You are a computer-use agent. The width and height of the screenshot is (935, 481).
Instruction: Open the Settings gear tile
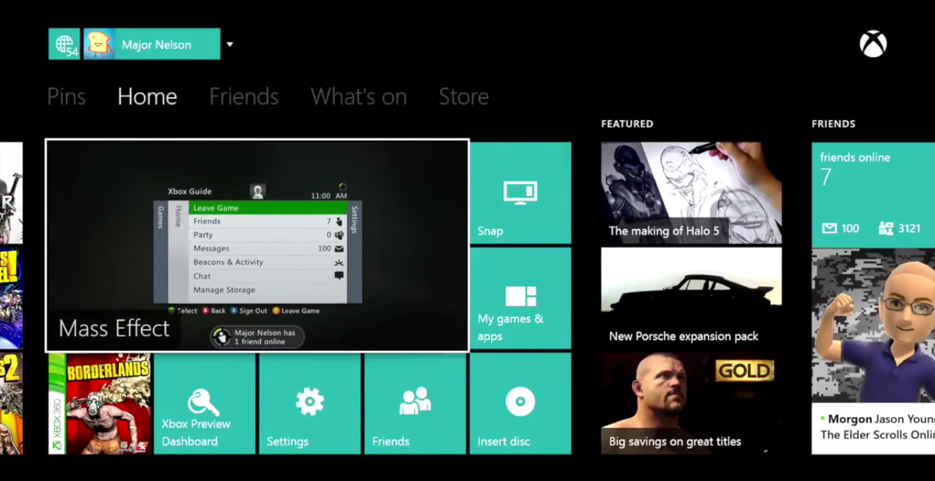(310, 403)
